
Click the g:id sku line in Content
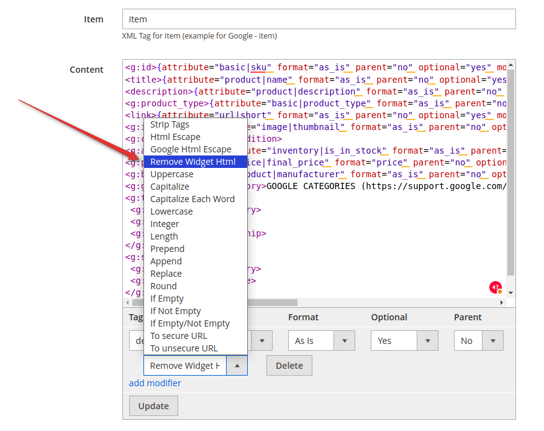tap(315, 67)
